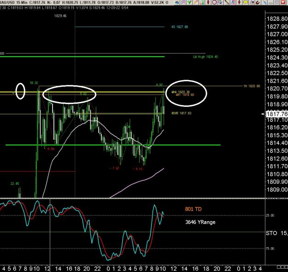Select the red candlestick chart icon
The height and width of the screenshot is (272, 288).
208,2
